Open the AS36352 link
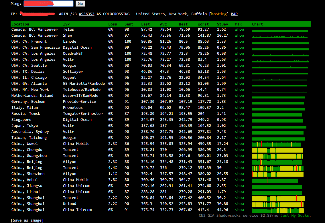325x223 pixels. [86, 14]
